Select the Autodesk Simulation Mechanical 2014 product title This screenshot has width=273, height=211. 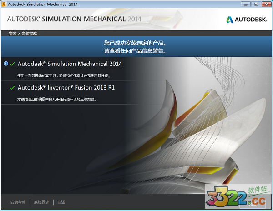click(x=70, y=64)
